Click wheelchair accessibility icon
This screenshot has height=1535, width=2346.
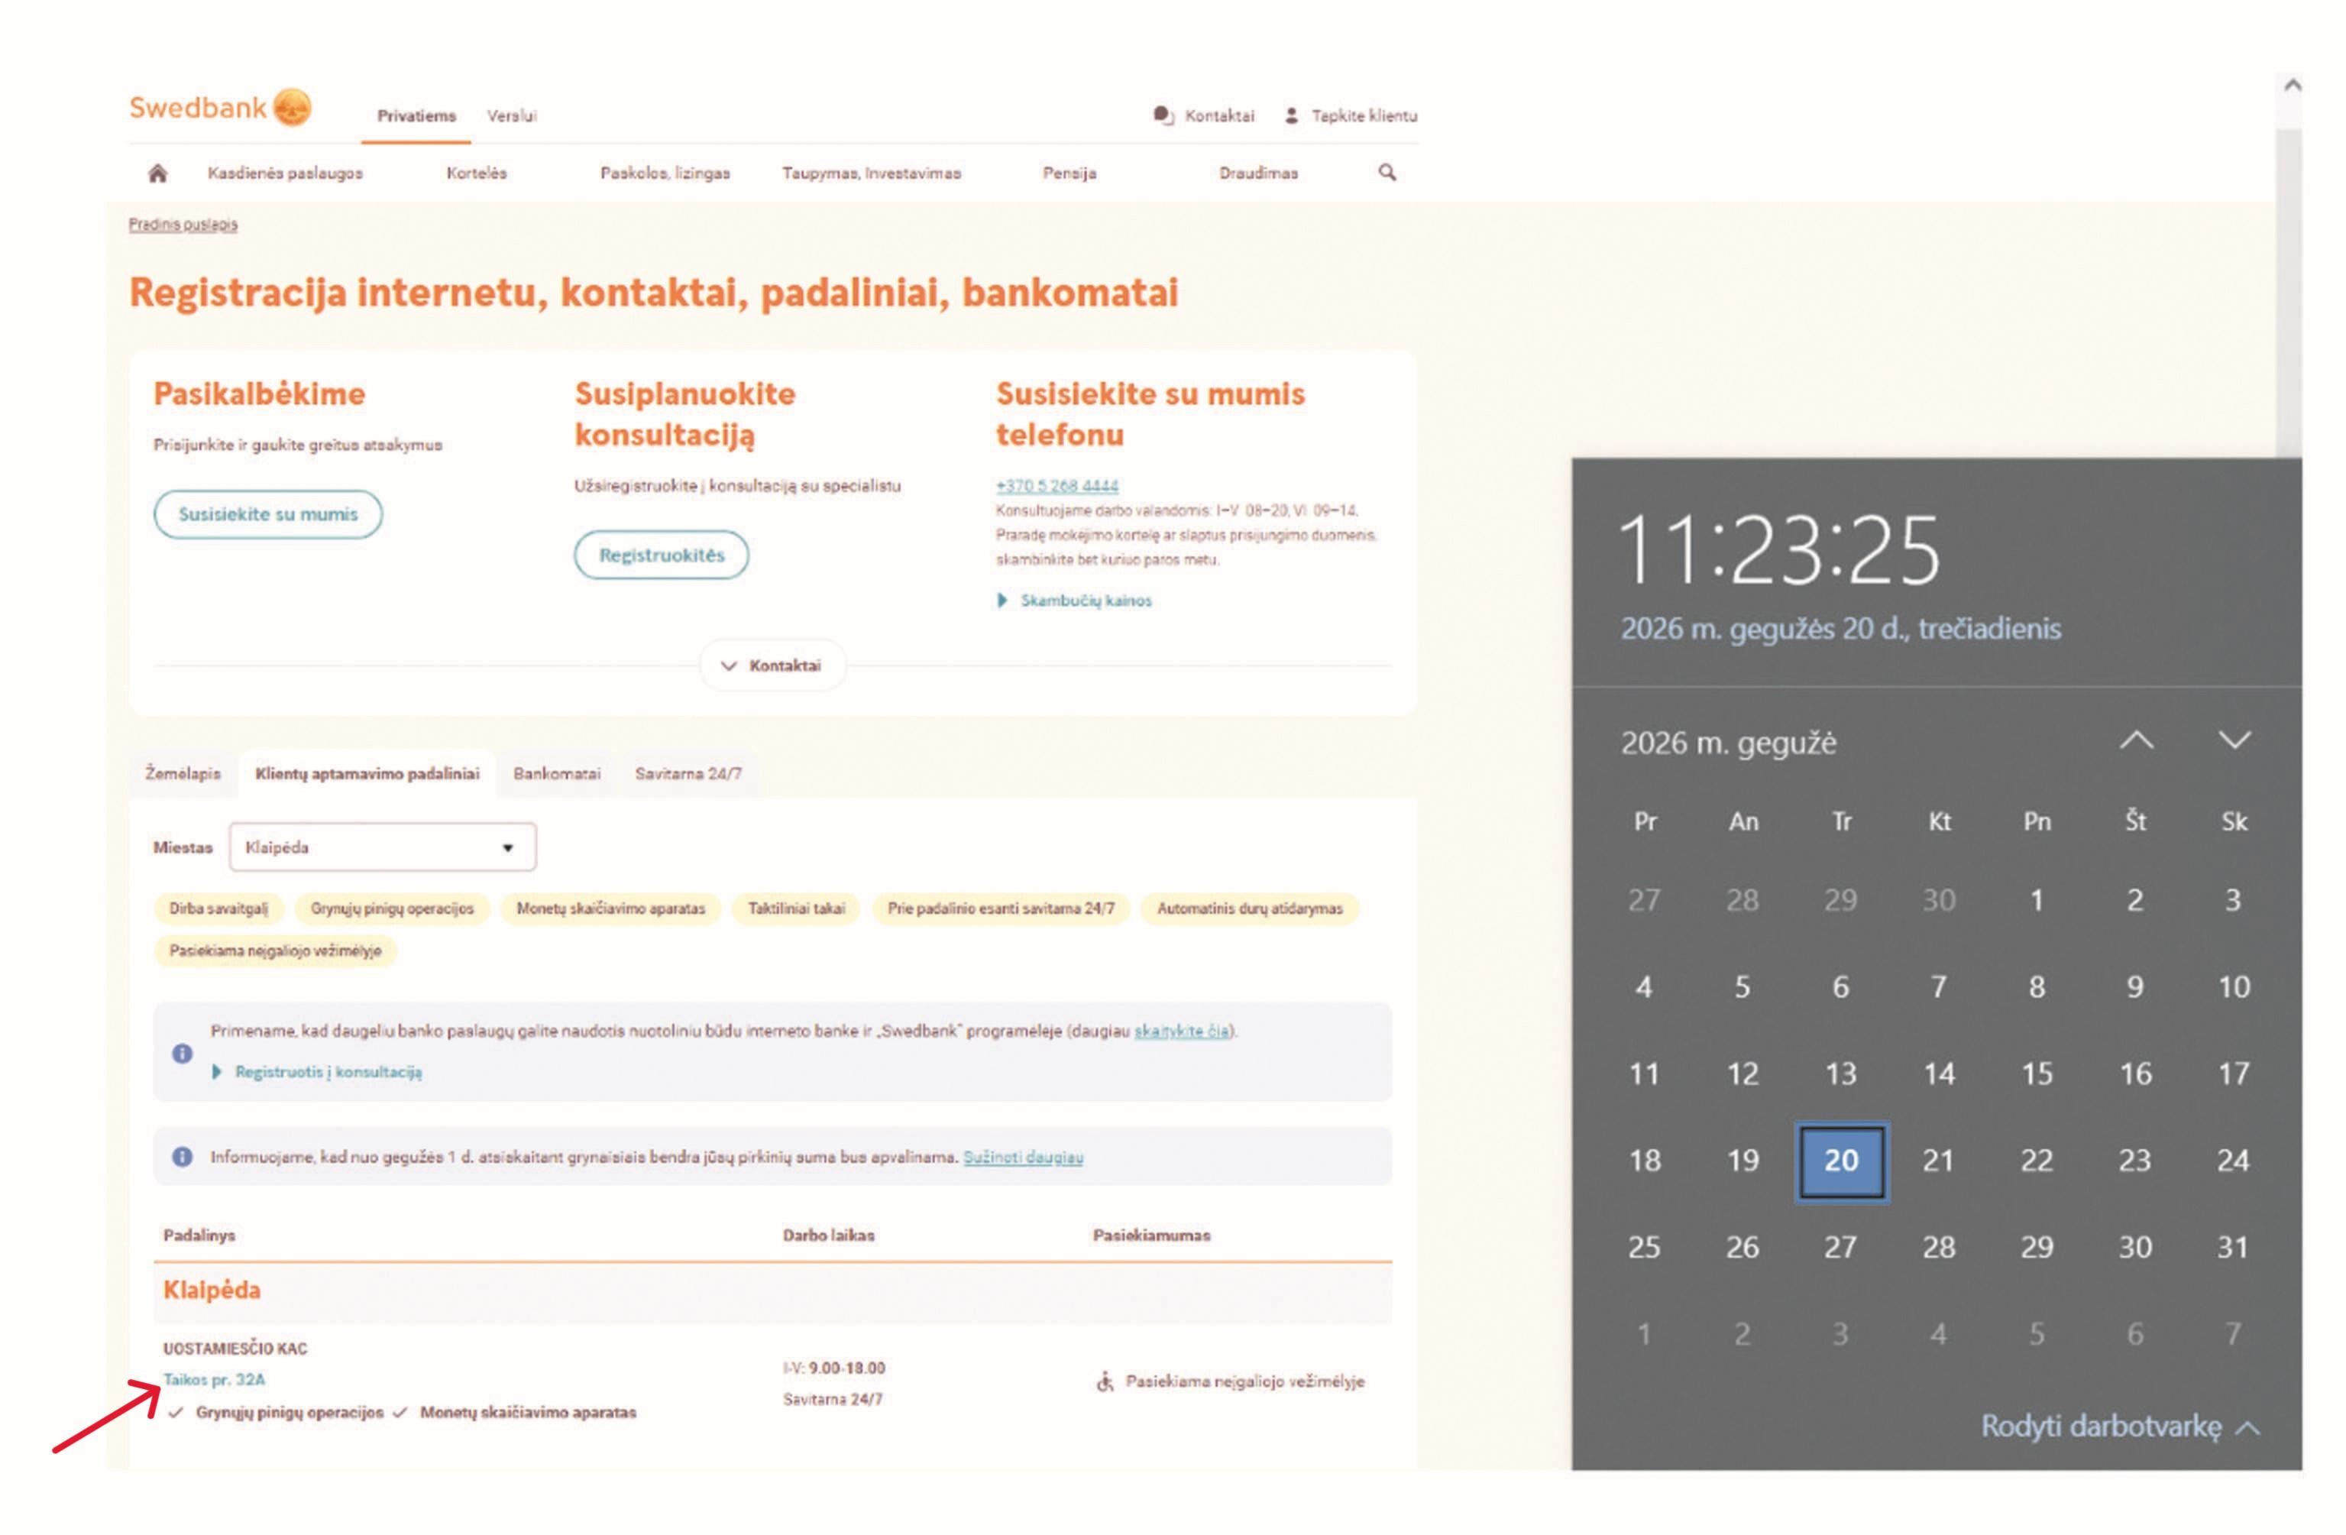[x=1105, y=1381]
